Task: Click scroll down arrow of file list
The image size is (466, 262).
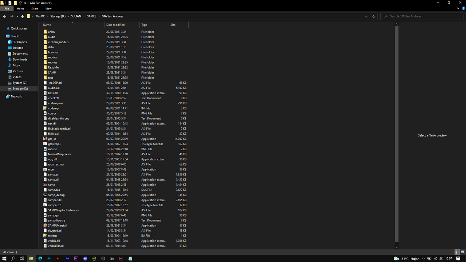Action: pos(397,247)
